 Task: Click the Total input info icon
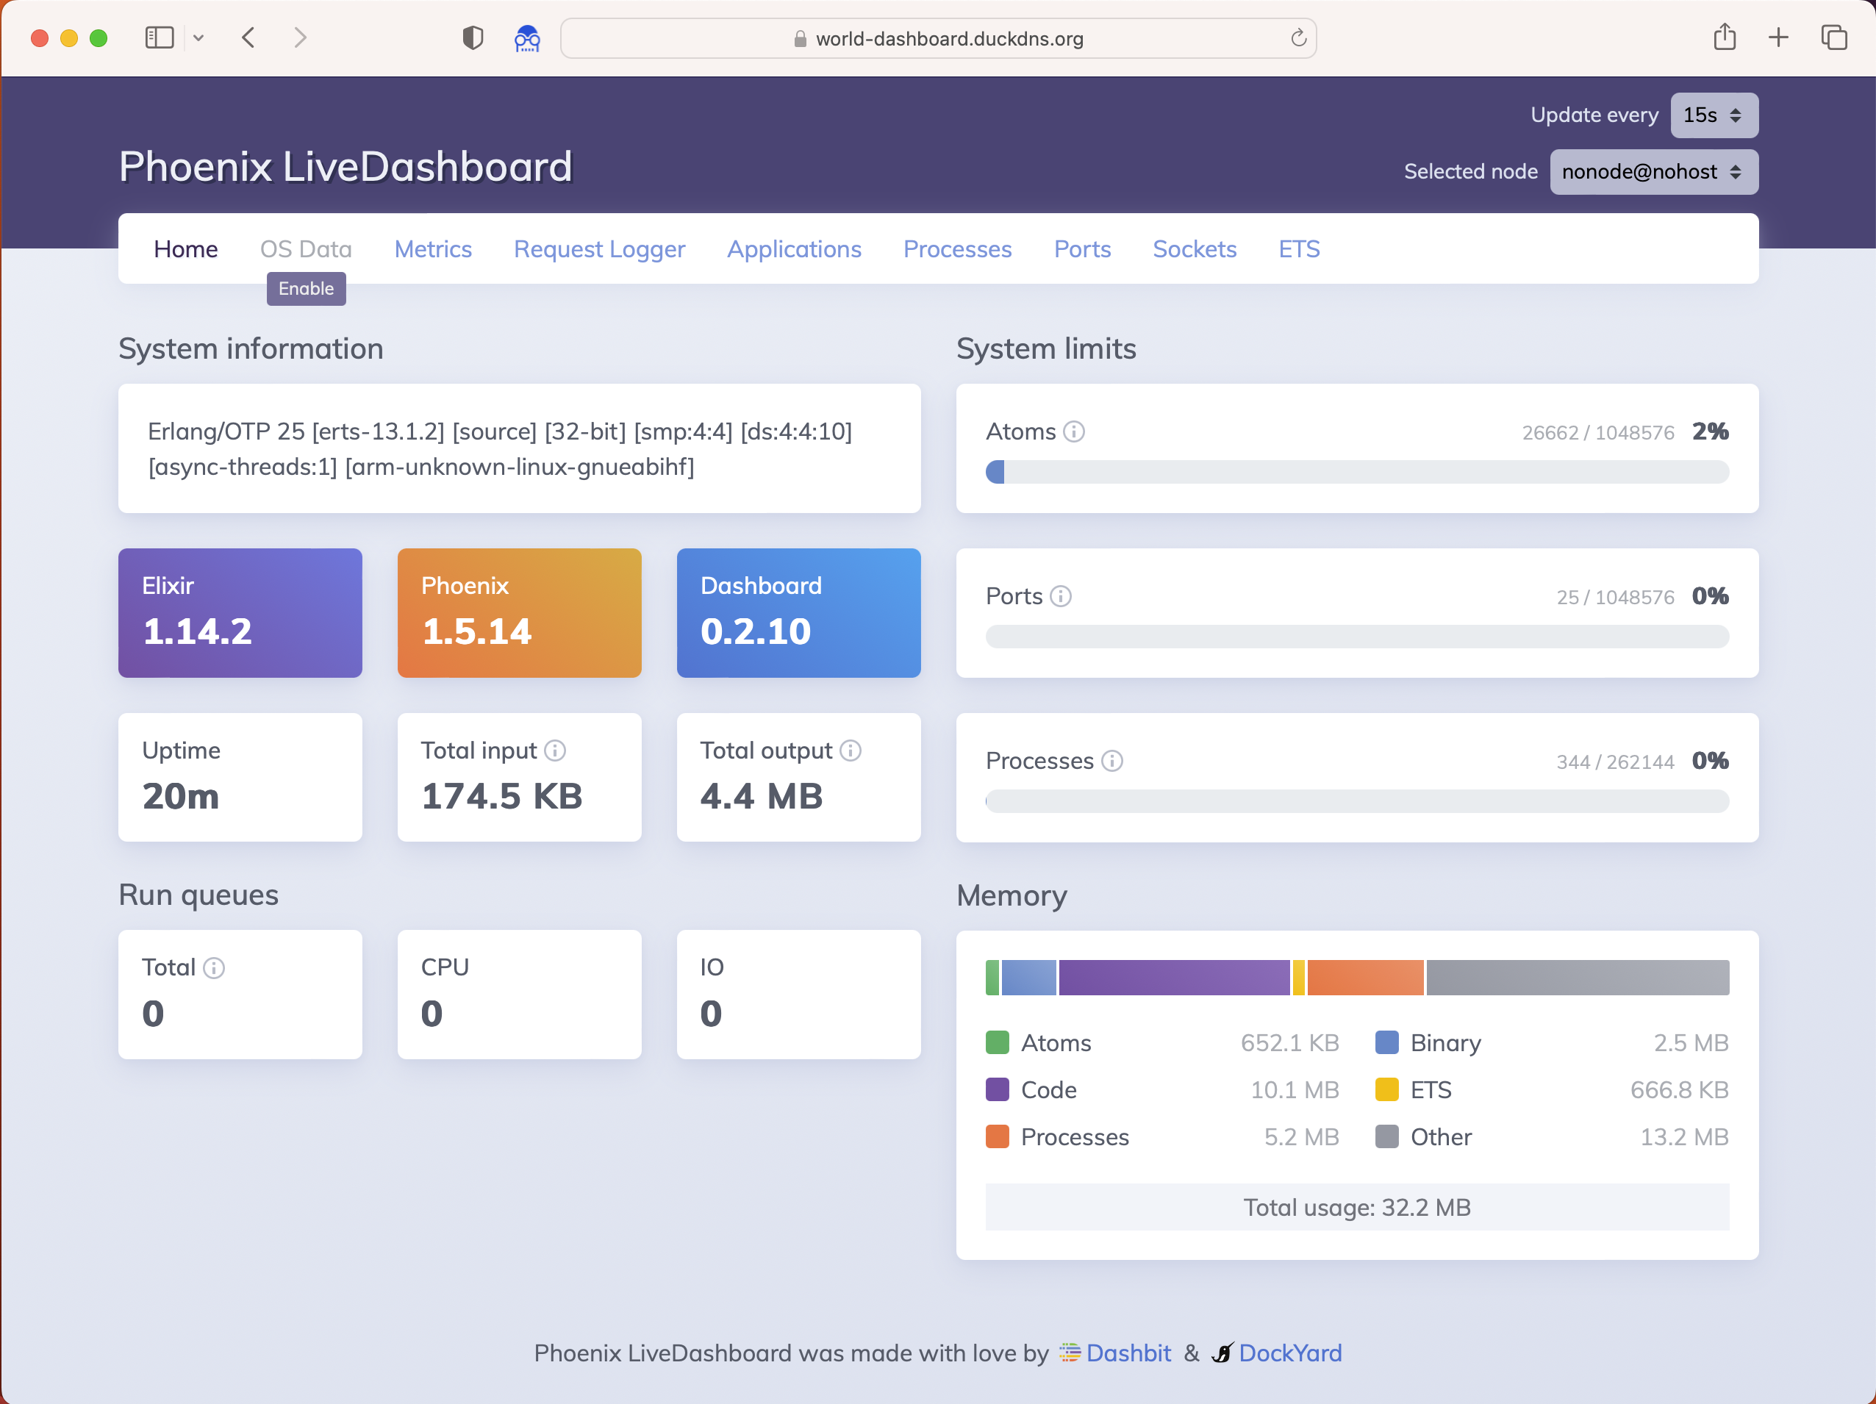[555, 751]
